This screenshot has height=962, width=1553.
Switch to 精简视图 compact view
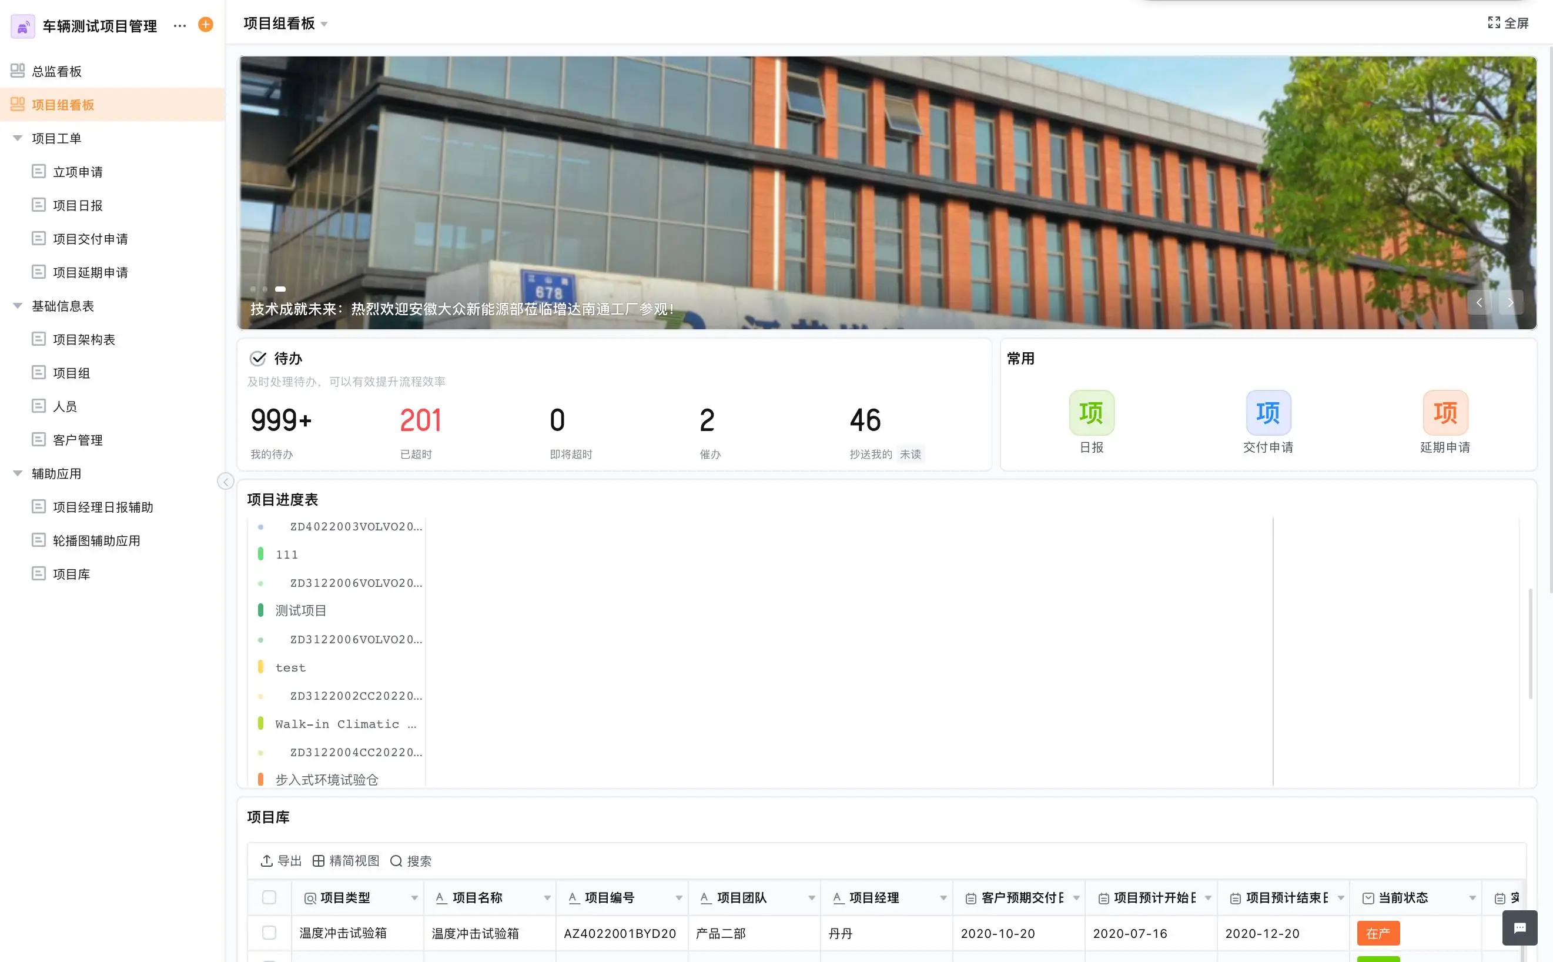point(345,861)
